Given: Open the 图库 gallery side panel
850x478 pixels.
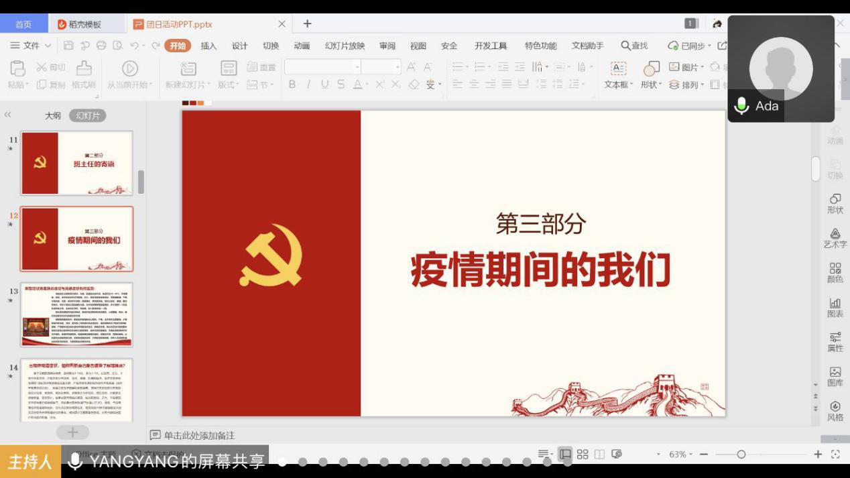Looking at the screenshot, I should coord(835,377).
